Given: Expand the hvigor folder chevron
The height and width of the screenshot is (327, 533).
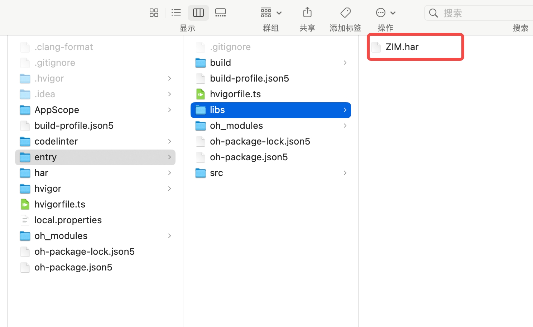Looking at the screenshot, I should point(169,189).
